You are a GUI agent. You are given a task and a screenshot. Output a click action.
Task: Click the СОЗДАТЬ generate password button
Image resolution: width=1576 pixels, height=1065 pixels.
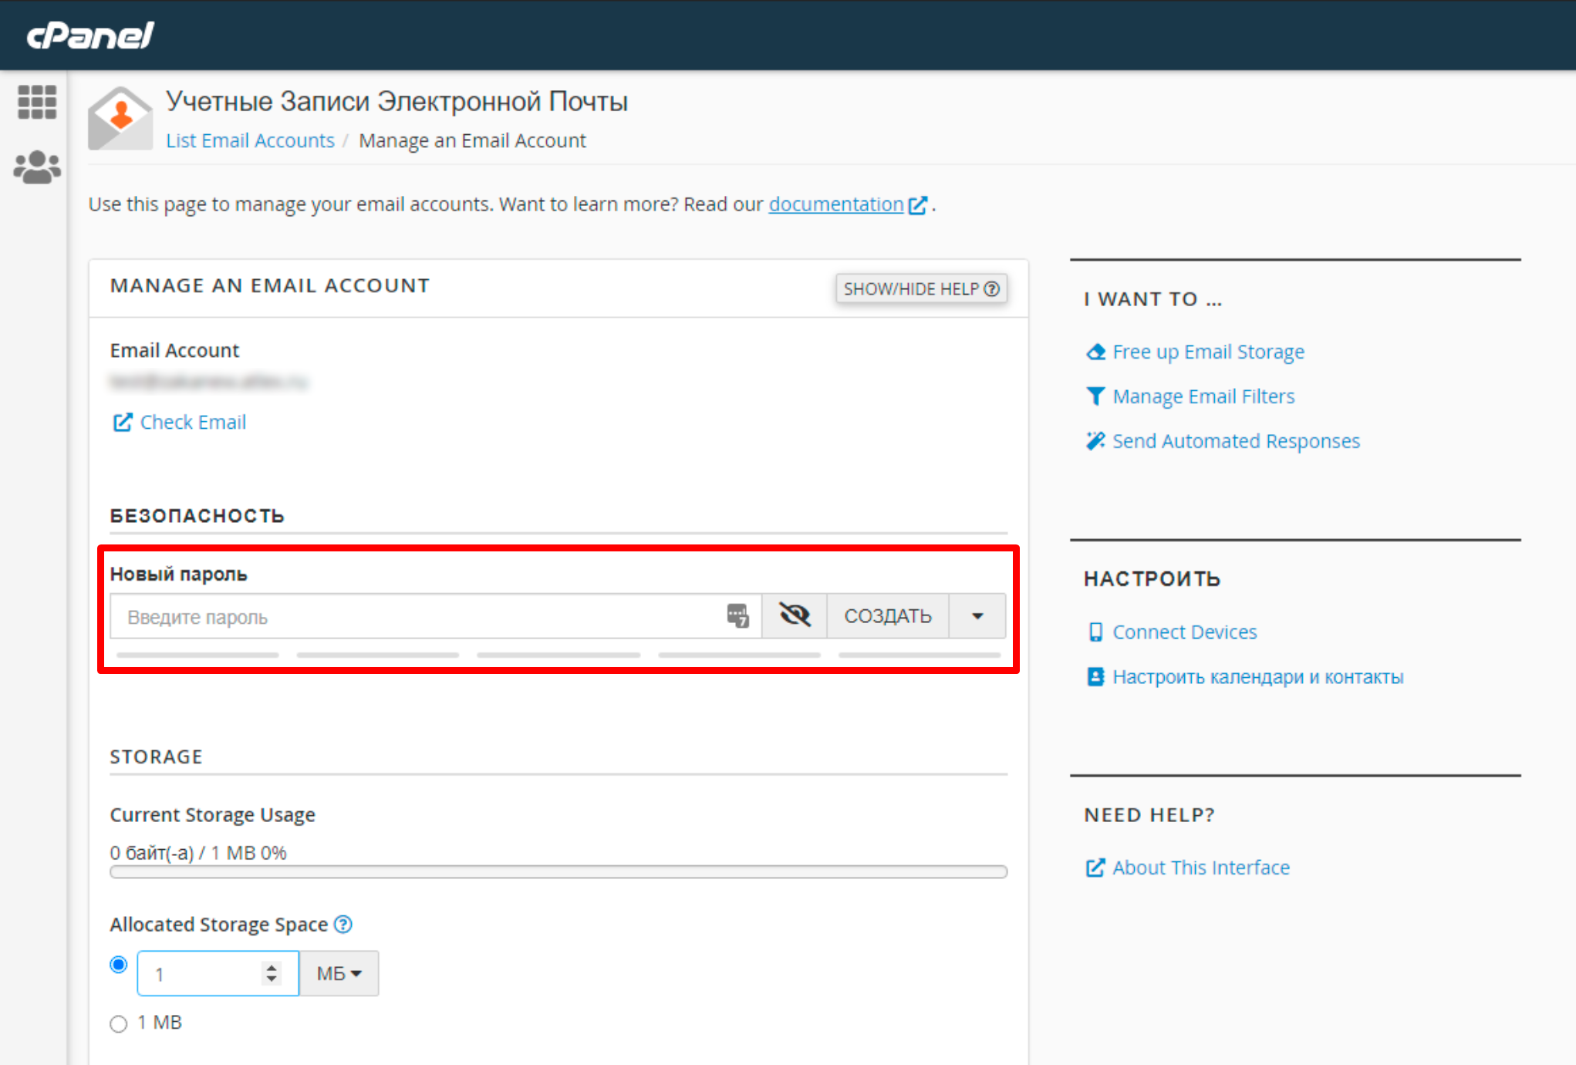pos(887,615)
